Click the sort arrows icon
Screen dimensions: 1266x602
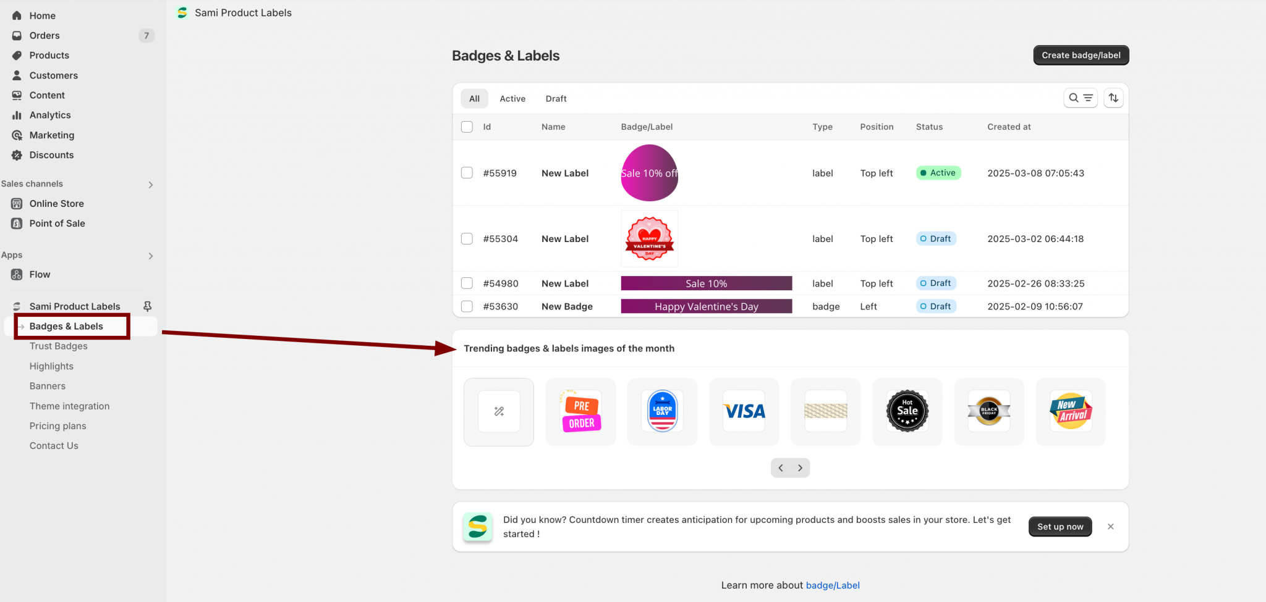(1113, 98)
